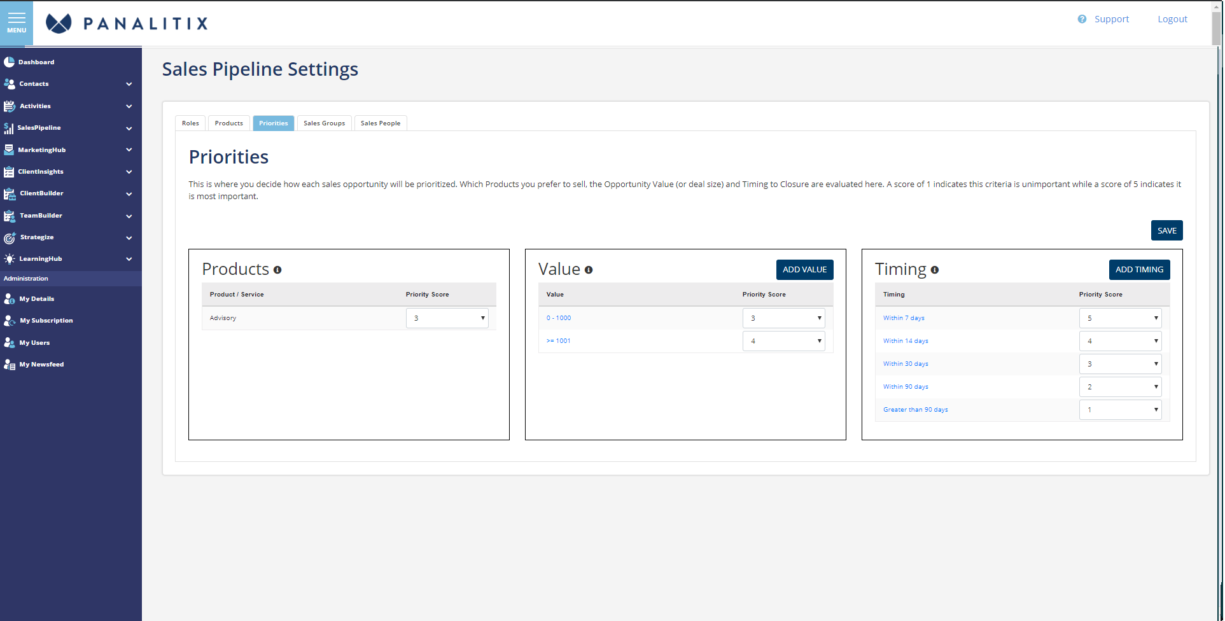Click the Support link

tap(1112, 19)
